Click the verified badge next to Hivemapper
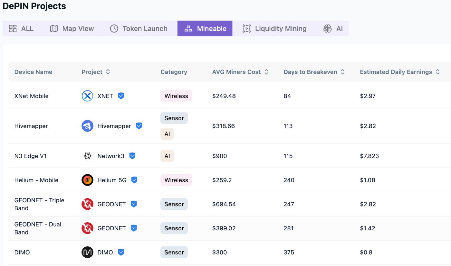This screenshot has height=266, width=451. point(139,126)
